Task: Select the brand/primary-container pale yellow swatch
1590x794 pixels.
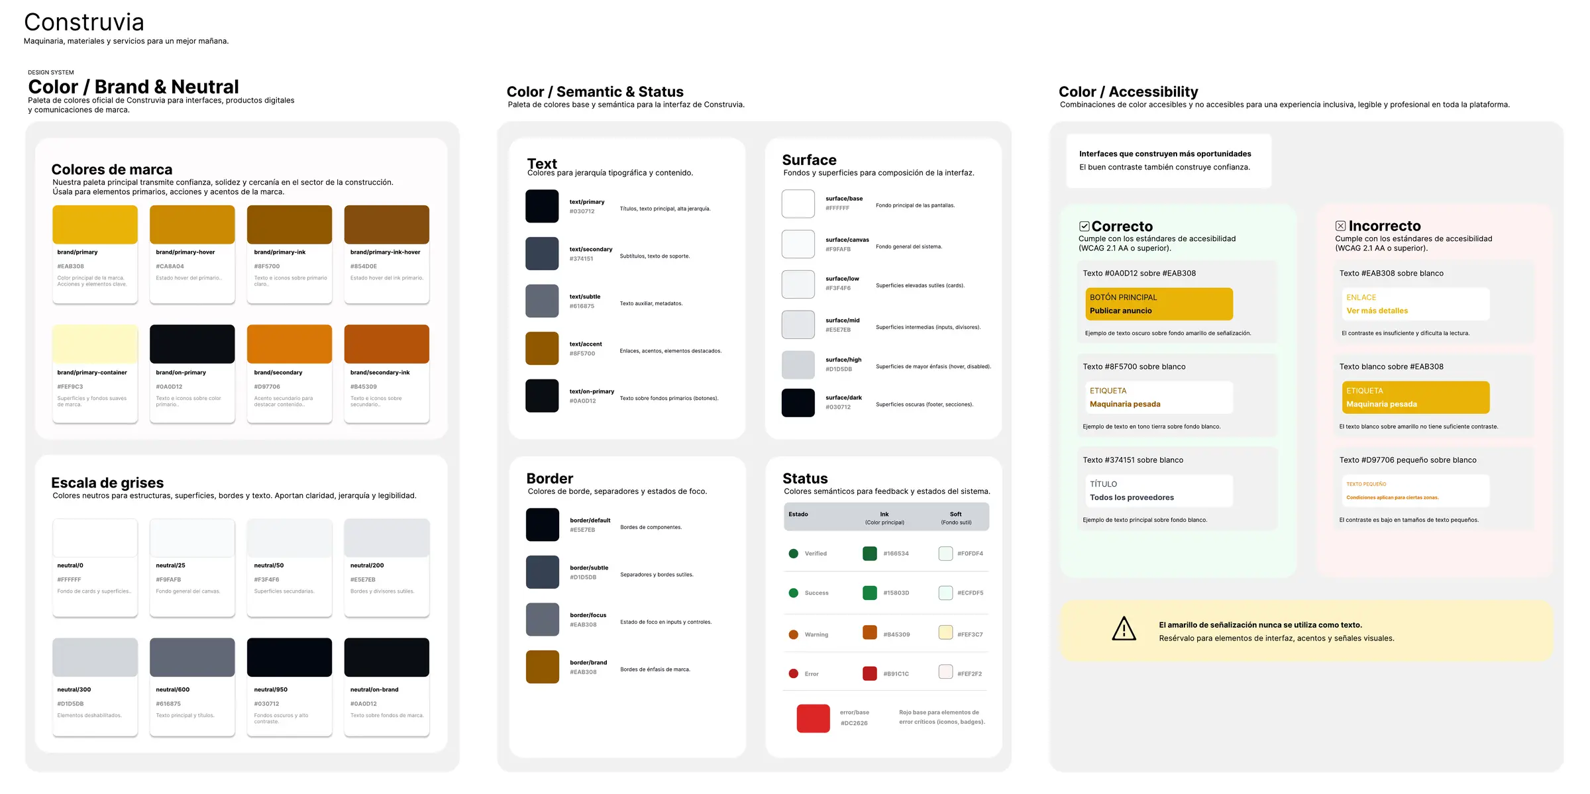Action: [x=95, y=344]
